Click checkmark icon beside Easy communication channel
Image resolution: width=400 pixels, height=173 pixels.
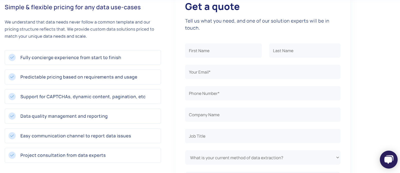(12, 136)
